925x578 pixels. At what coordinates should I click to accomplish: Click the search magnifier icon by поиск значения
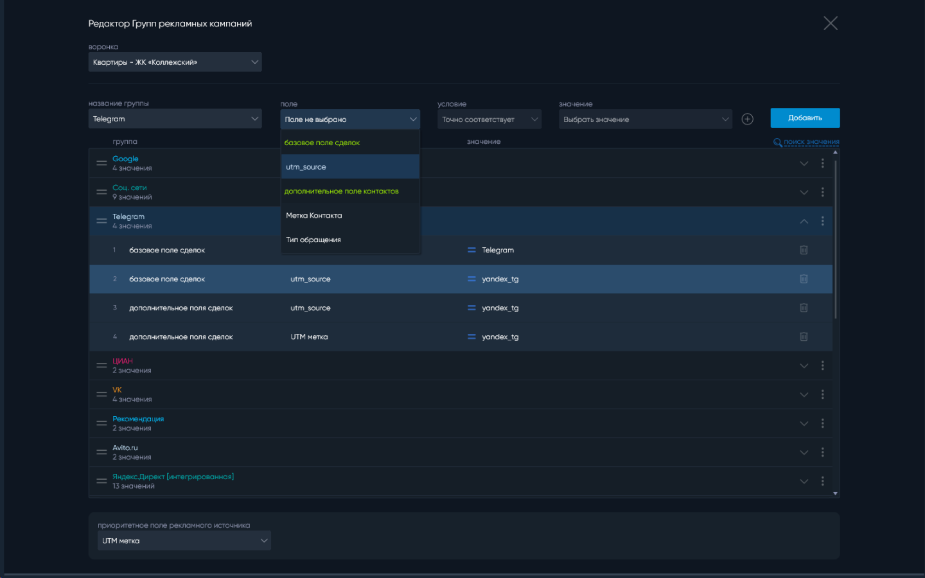[777, 142]
